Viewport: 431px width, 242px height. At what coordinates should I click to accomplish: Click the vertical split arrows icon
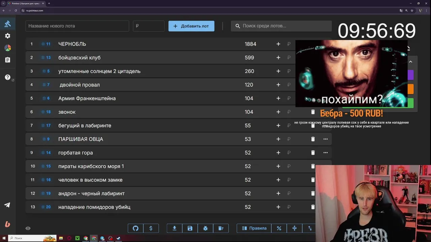click(294, 228)
